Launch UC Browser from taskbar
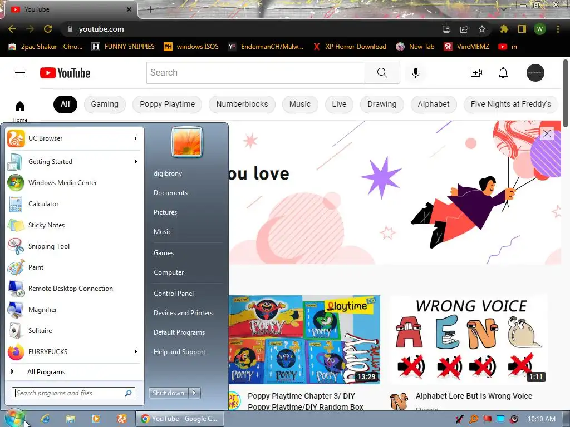Screen dimensions: 570x427 tap(122, 419)
